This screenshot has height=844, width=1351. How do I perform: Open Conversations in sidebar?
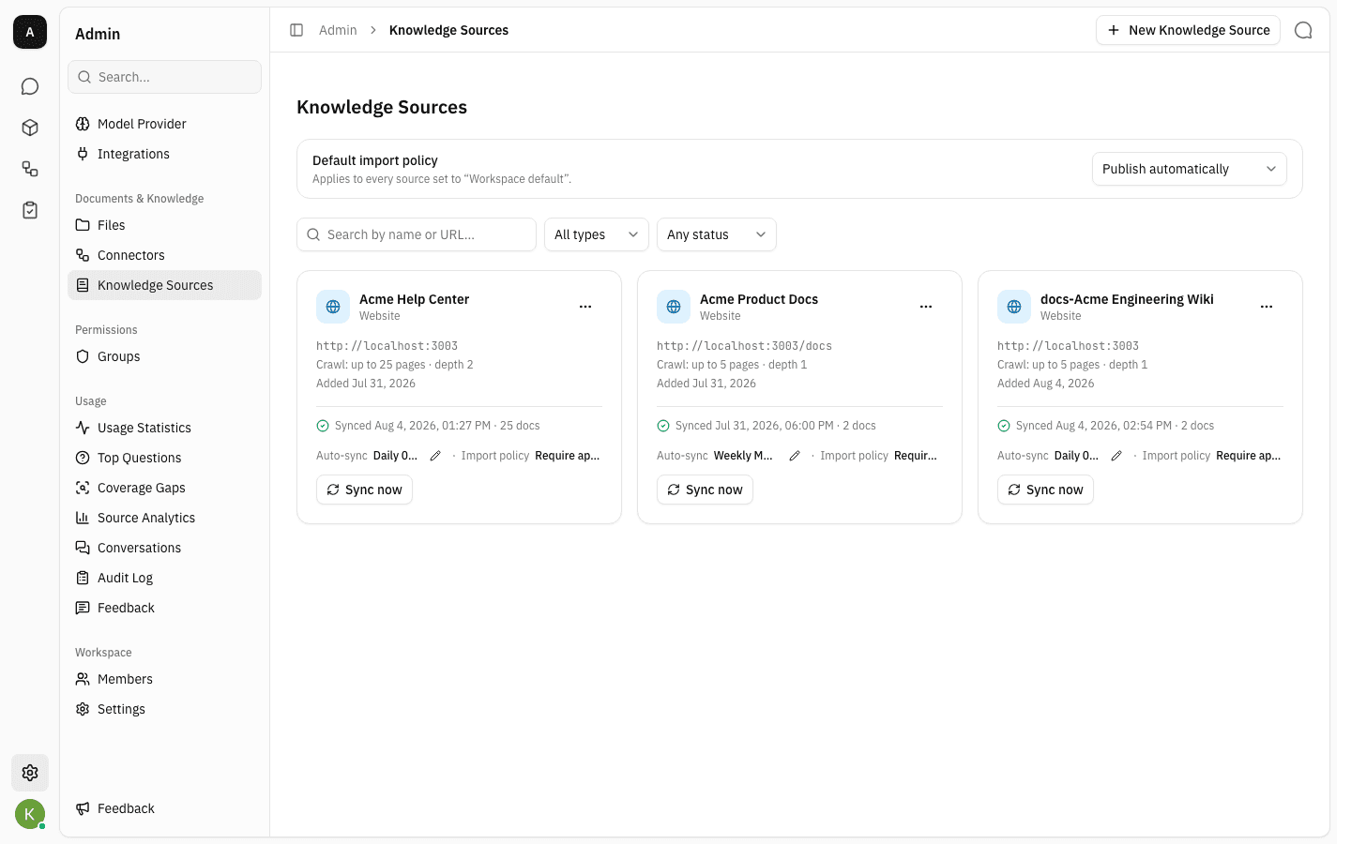164,548
